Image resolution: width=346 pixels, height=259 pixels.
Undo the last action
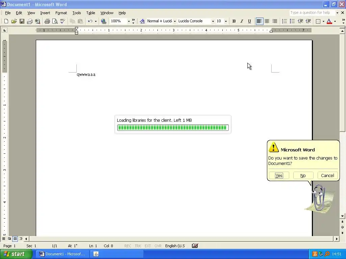click(90, 21)
